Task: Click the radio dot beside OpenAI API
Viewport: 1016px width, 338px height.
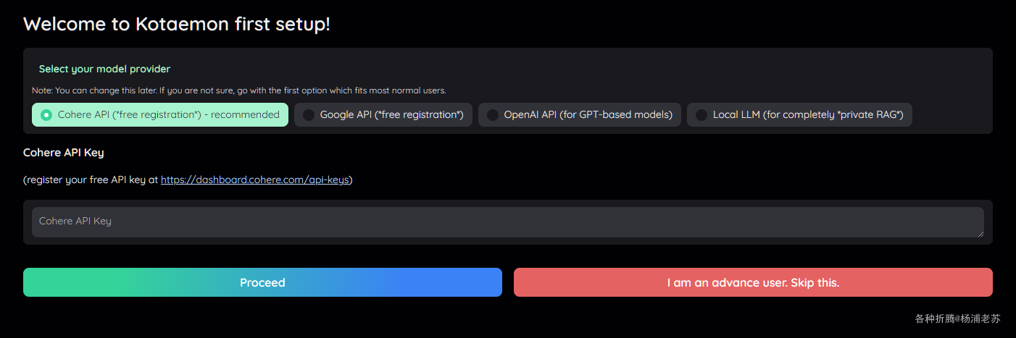Action: pyautogui.click(x=493, y=115)
